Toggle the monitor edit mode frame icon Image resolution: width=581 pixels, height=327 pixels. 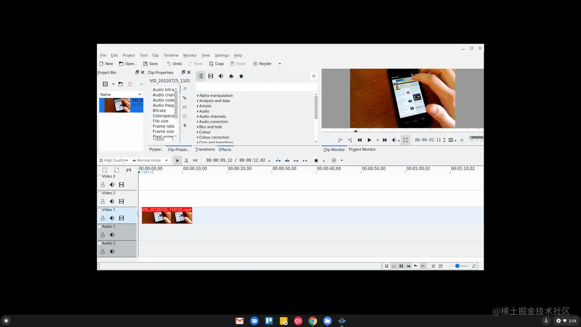405,140
